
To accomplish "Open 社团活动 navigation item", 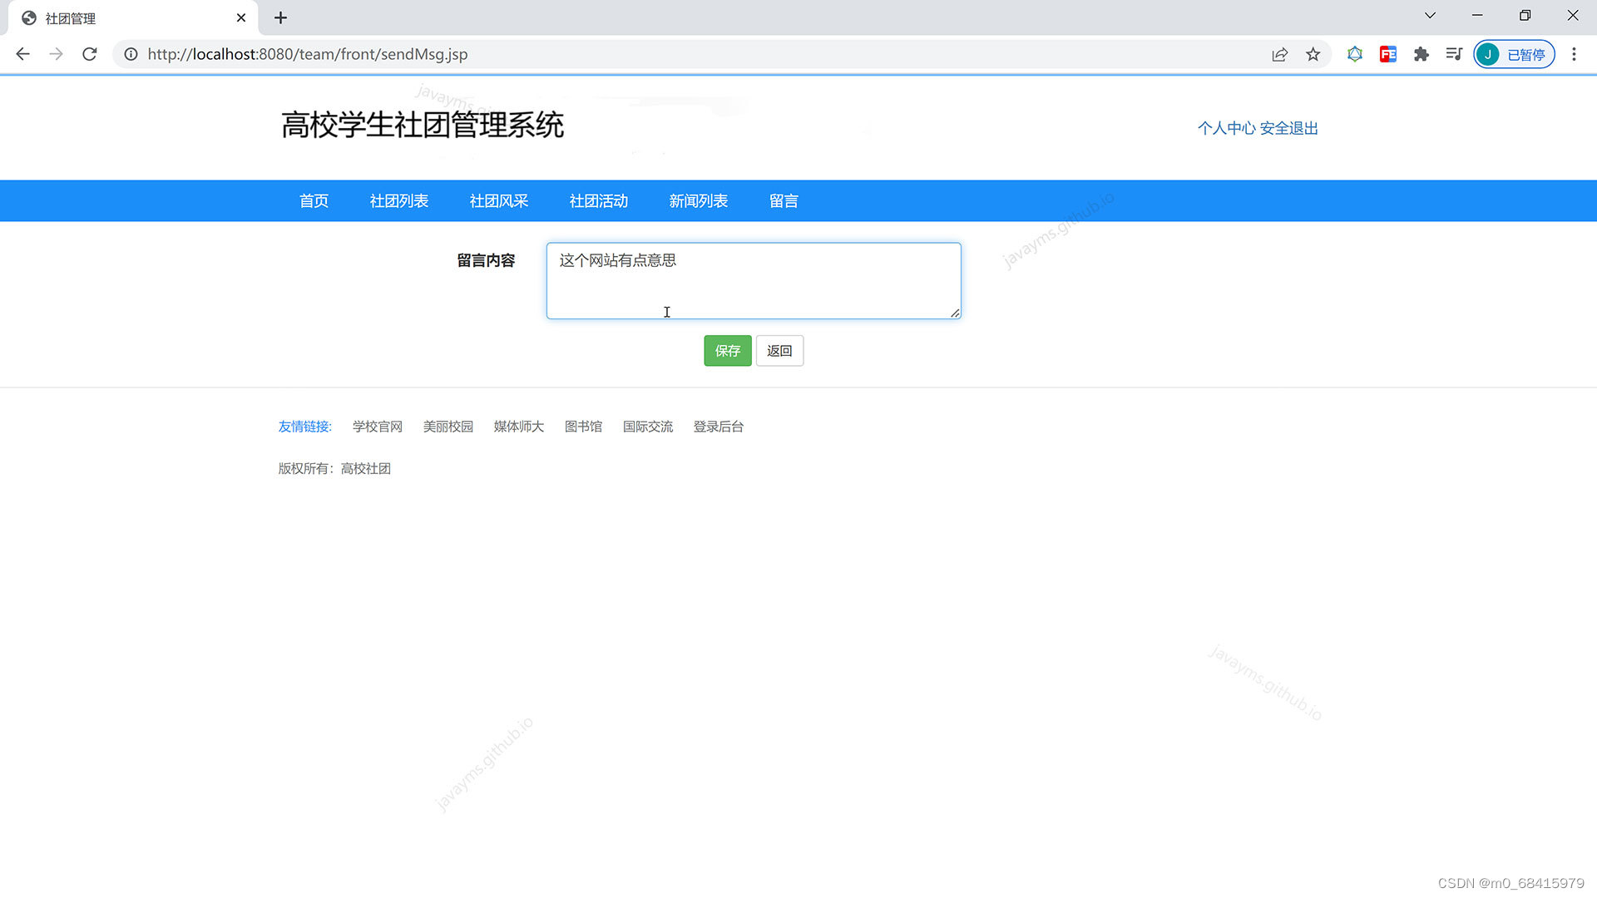I will pos(598,201).
